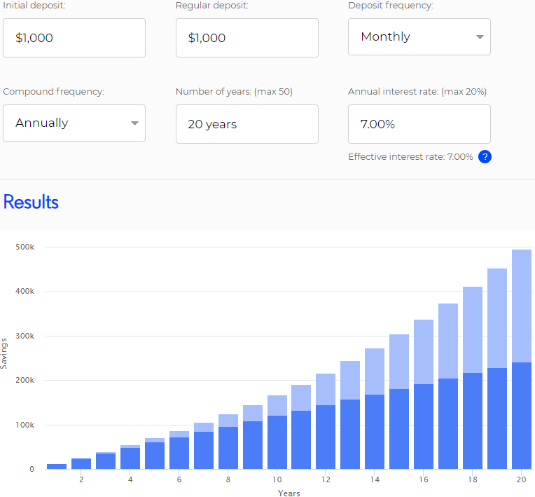Click the Annual interest rate (max 20%) label
535x497 pixels.
(417, 92)
